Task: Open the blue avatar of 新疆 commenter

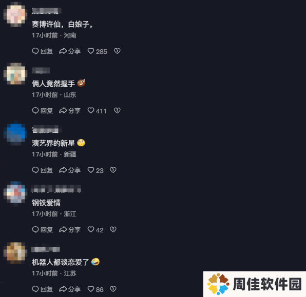Action: pos(15,133)
